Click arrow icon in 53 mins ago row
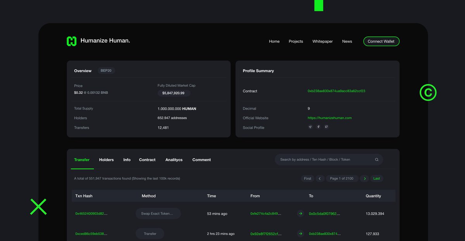 [300, 213]
